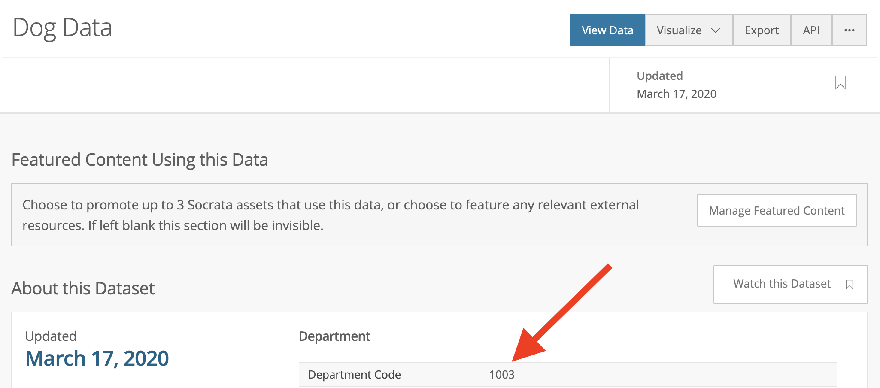Click the Dog Data page title

pos(62,28)
